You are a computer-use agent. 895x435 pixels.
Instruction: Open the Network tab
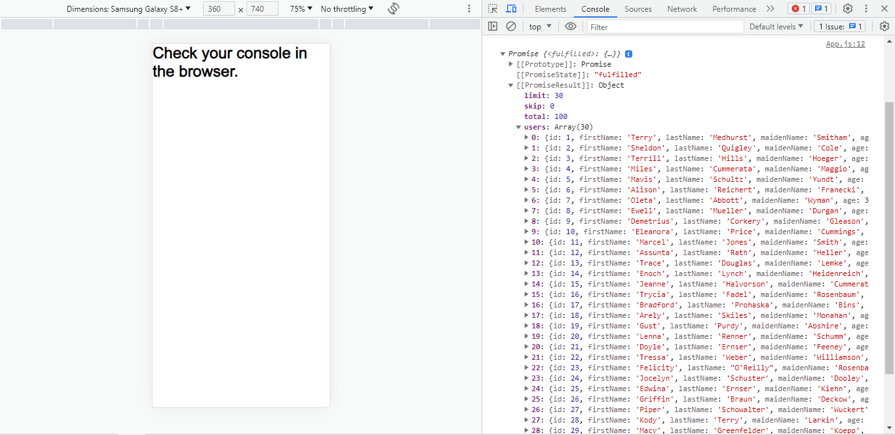point(682,9)
